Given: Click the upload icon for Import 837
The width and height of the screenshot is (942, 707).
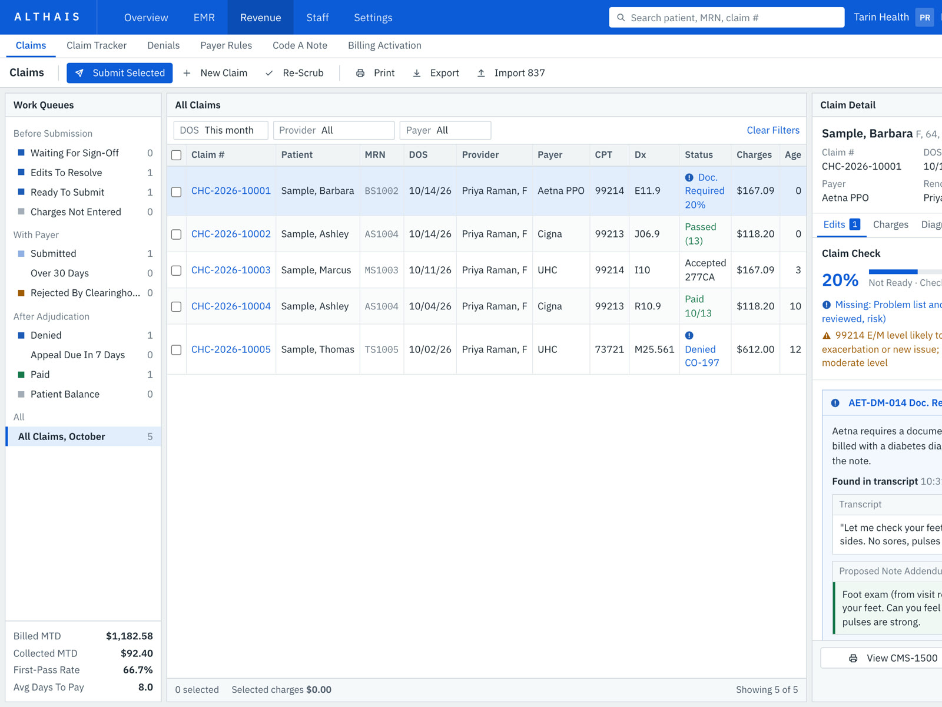Looking at the screenshot, I should click(x=481, y=73).
